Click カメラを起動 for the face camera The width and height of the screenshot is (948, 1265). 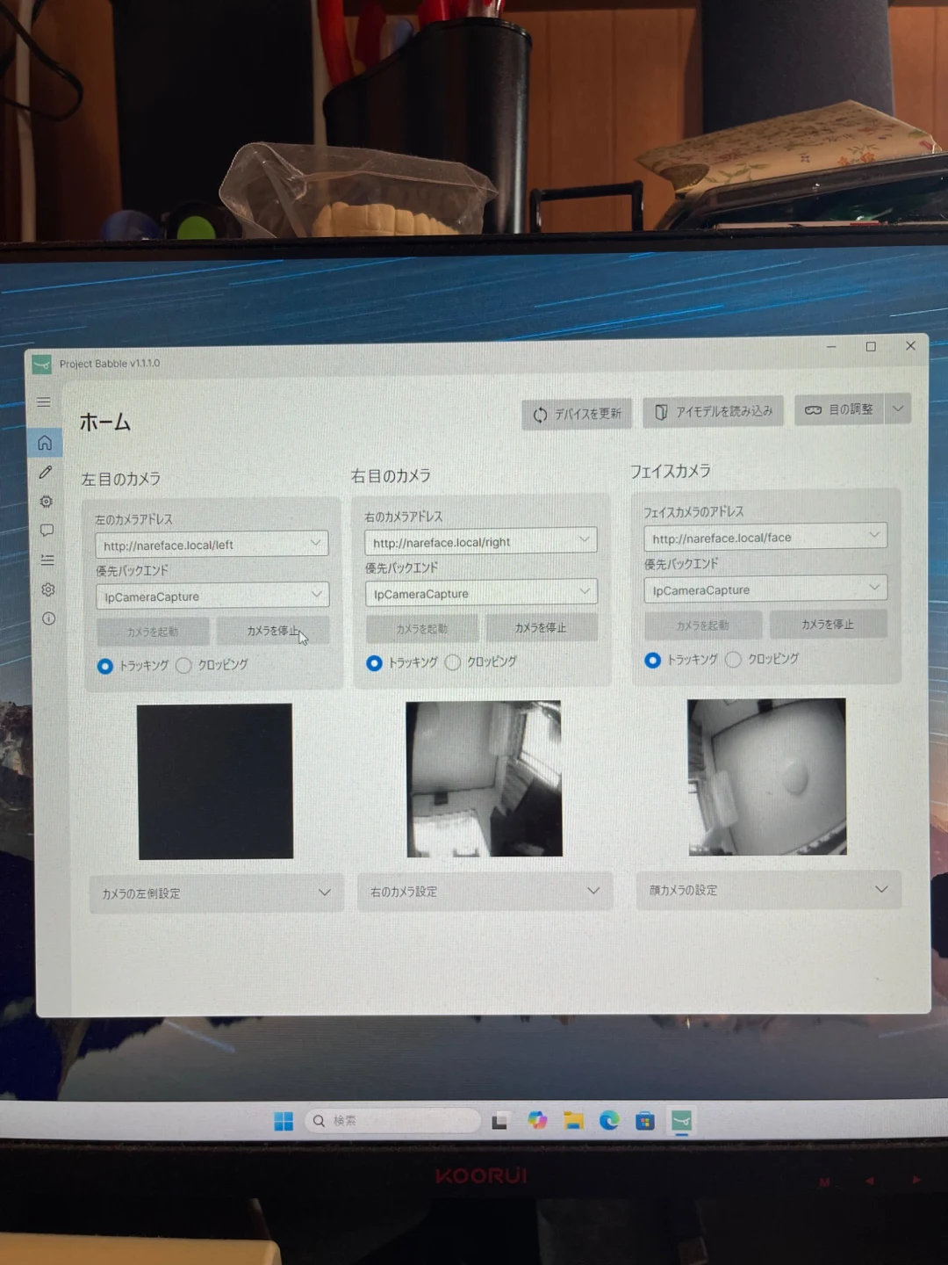point(703,625)
